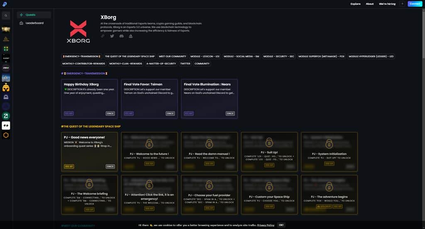Viewport: 425px width, 229px height.
Task: Dismiss cookie banner with OK button
Action: pos(281,225)
